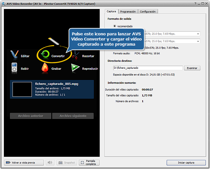Switch to the Programación tab

click(x=128, y=12)
